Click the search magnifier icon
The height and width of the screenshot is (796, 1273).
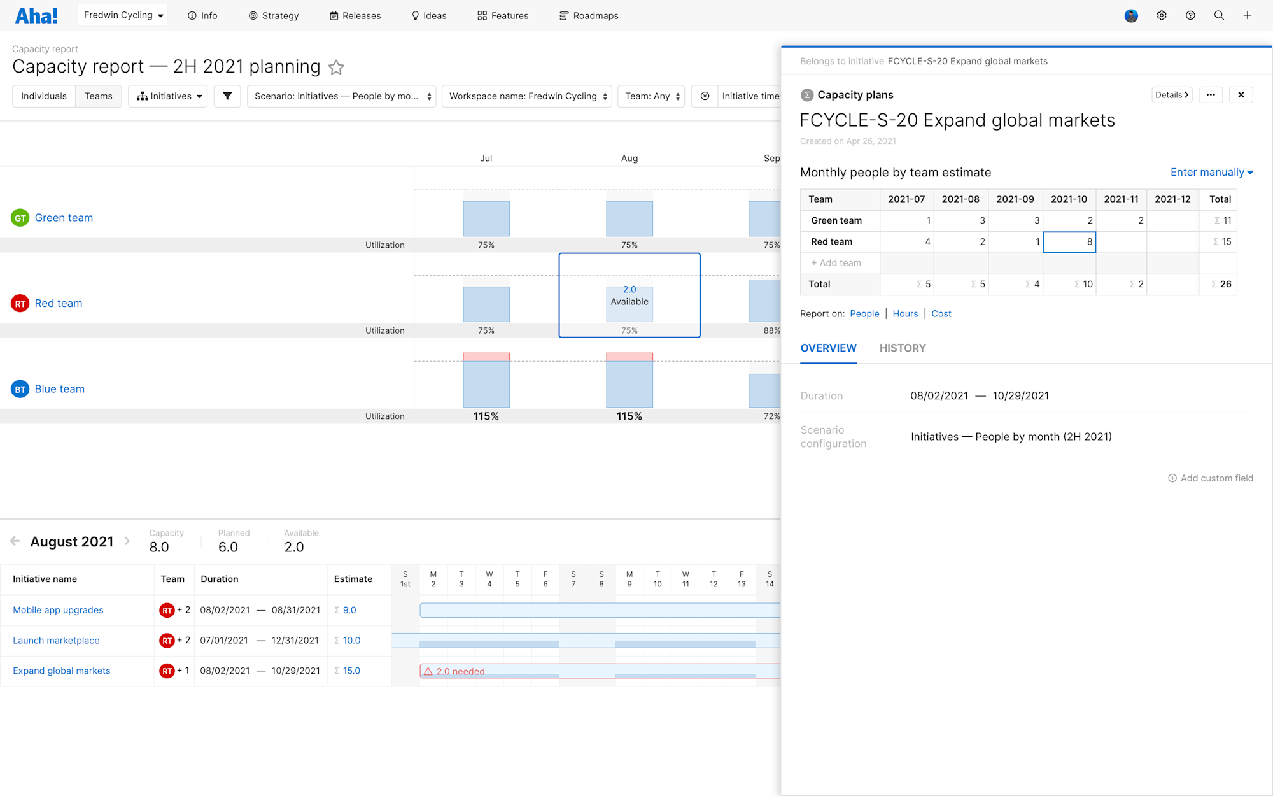click(x=1219, y=15)
